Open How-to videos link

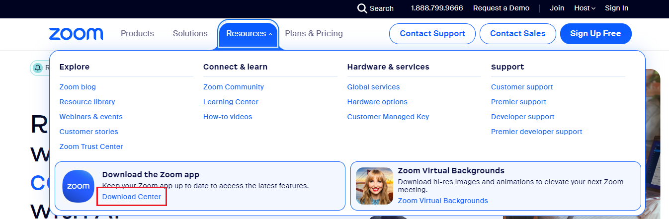pos(228,117)
